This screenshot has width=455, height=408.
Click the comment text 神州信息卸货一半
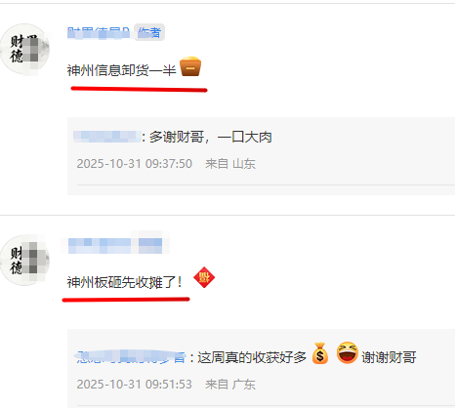(121, 70)
